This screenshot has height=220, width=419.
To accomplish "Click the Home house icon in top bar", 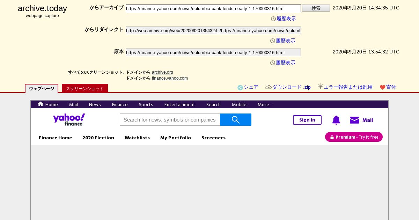I will coord(41,104).
